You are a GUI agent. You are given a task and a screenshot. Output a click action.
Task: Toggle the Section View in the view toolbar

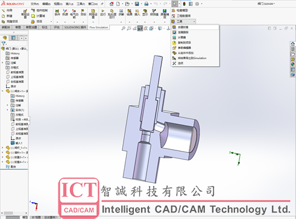(x=140, y=28)
